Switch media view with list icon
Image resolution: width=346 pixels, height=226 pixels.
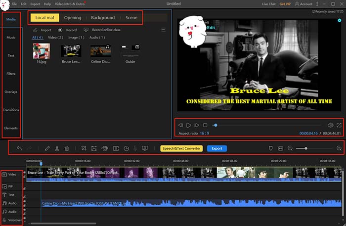tap(163, 30)
